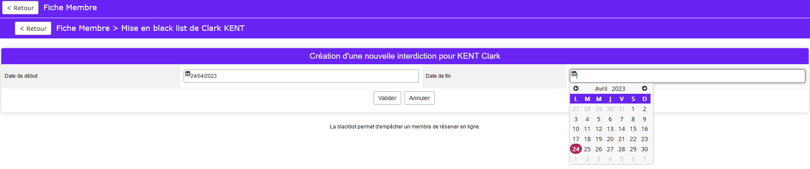Select day 20 in the calendar

(610, 139)
